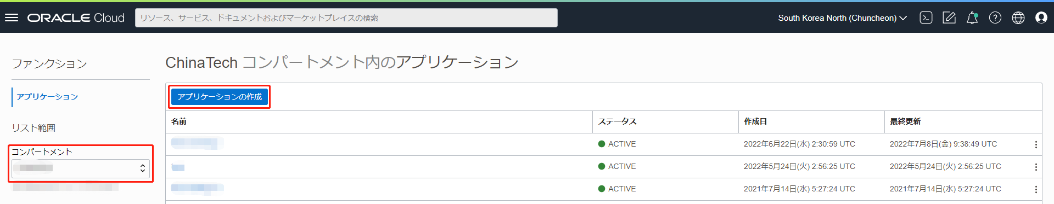Click the アプリケーションの作成 button
Image resolution: width=1054 pixels, height=204 pixels.
220,97
